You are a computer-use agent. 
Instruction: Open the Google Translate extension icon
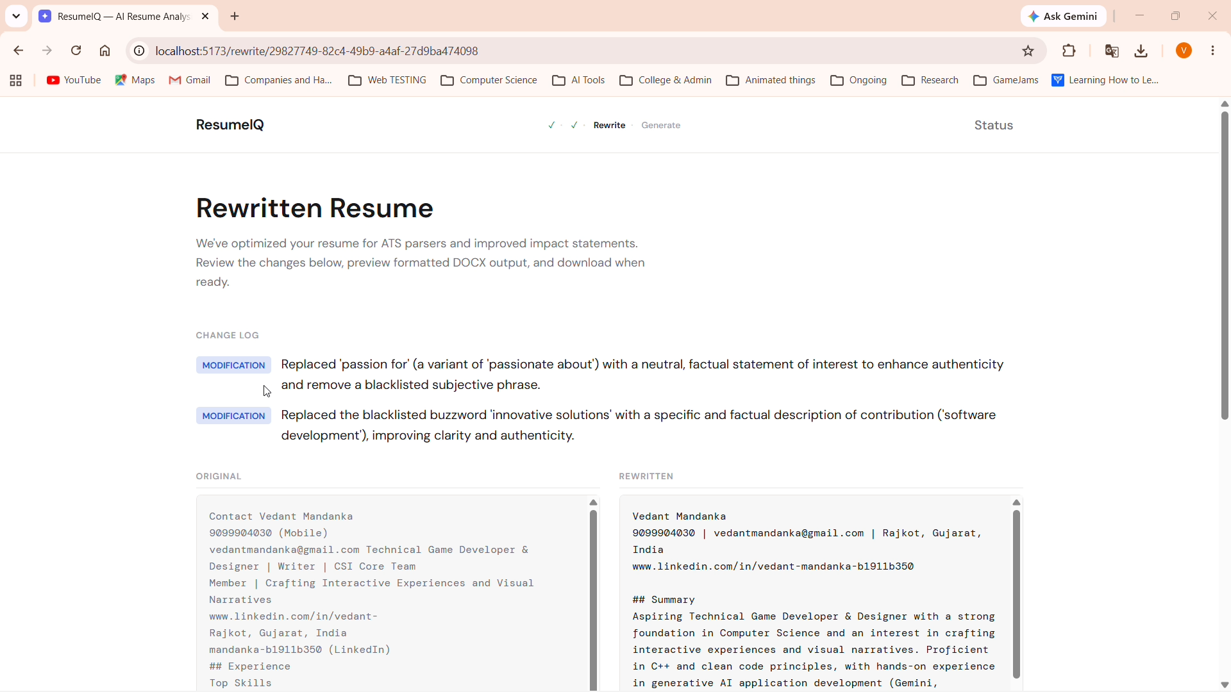[x=1112, y=51]
